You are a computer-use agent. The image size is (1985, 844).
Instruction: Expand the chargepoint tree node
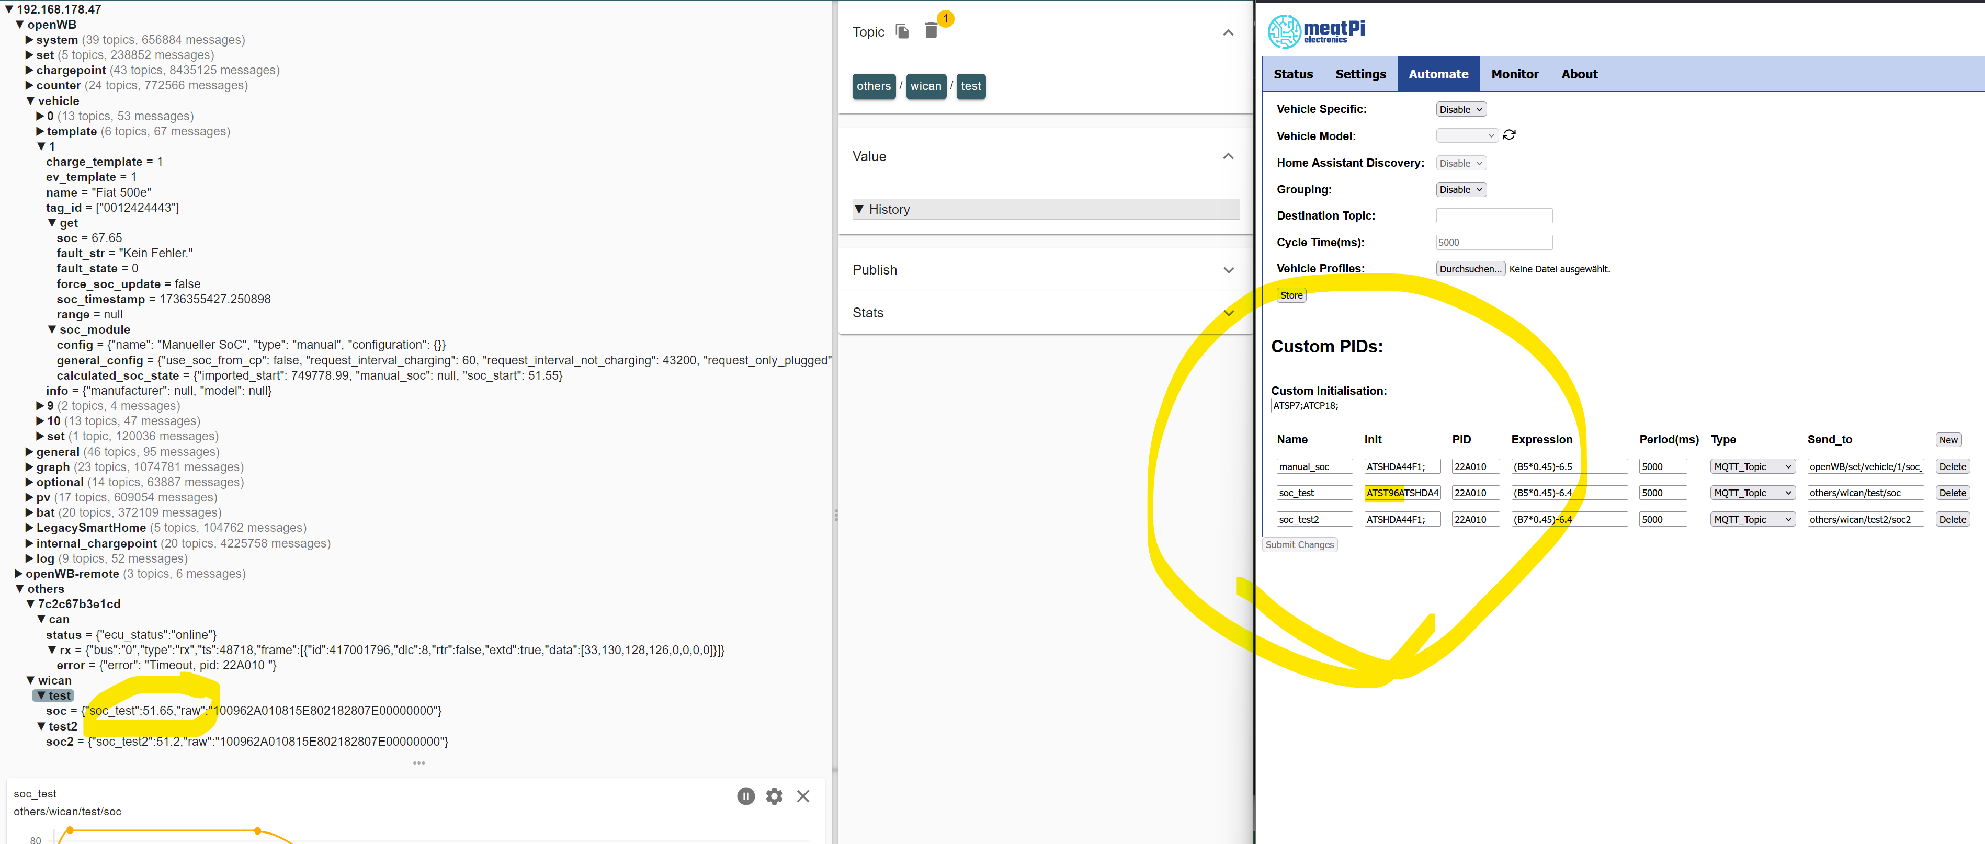point(29,70)
